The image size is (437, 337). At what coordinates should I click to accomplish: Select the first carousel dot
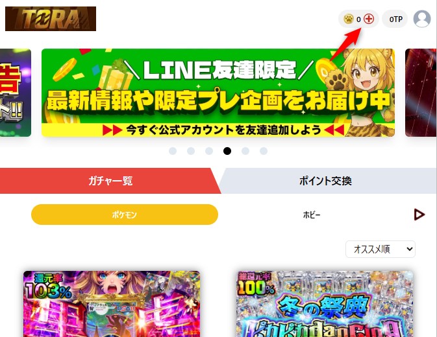click(x=173, y=151)
